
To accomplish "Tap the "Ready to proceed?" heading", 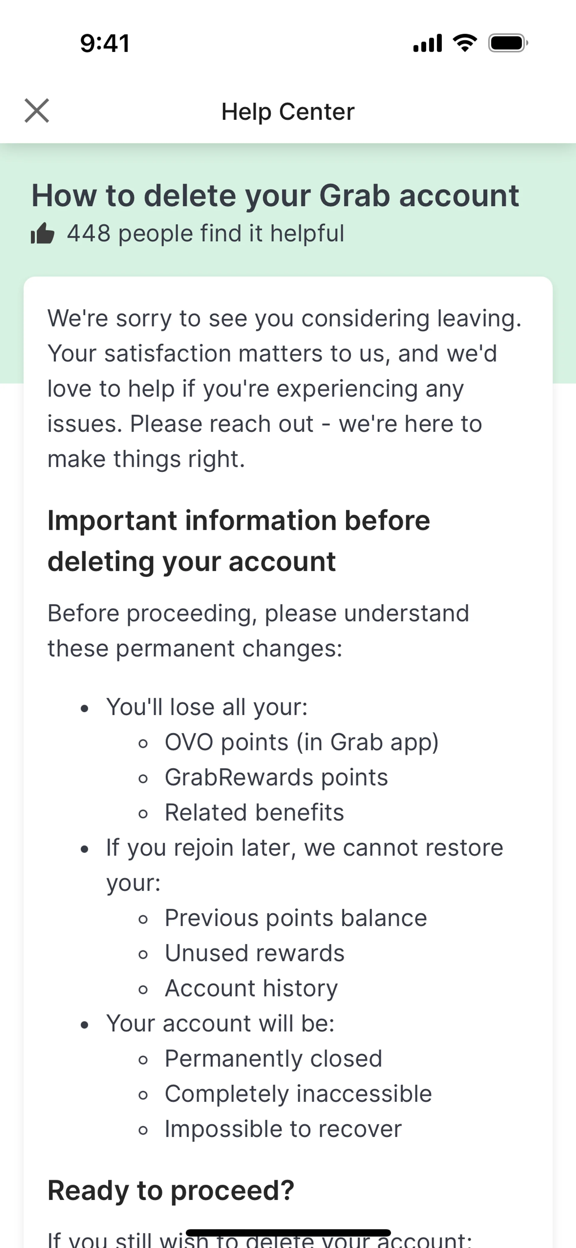I will (171, 1190).
